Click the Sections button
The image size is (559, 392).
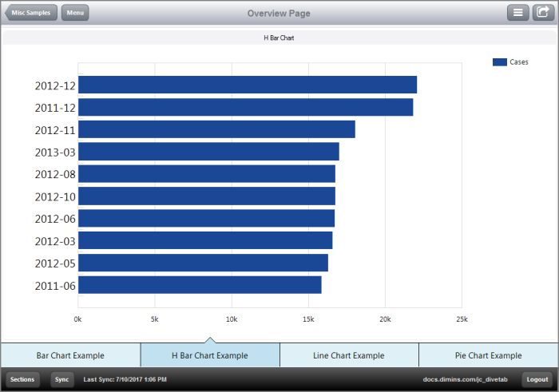tap(22, 379)
